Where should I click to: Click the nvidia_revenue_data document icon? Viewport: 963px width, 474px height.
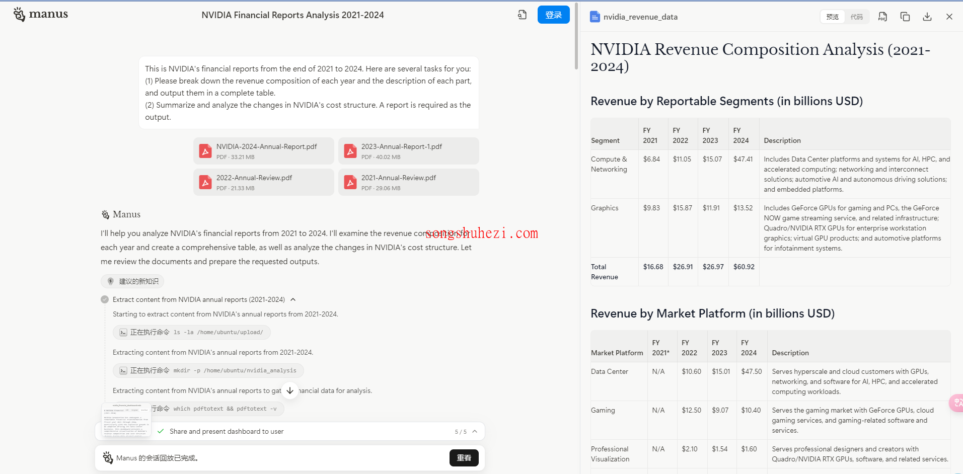point(595,17)
